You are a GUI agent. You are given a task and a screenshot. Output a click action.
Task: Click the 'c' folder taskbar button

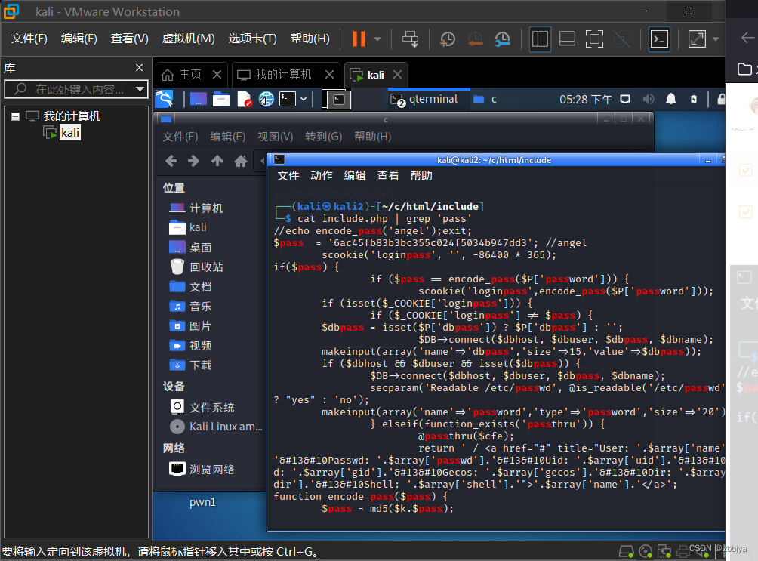(485, 99)
